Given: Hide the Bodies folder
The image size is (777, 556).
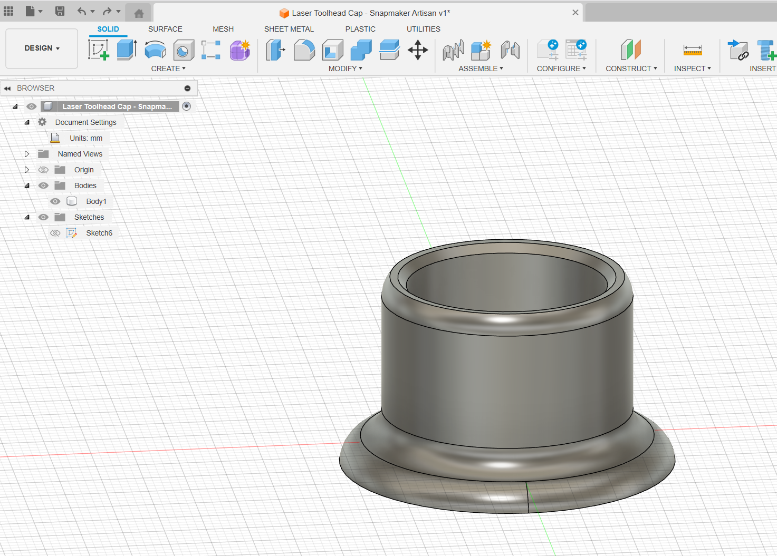Looking at the screenshot, I should pos(43,186).
